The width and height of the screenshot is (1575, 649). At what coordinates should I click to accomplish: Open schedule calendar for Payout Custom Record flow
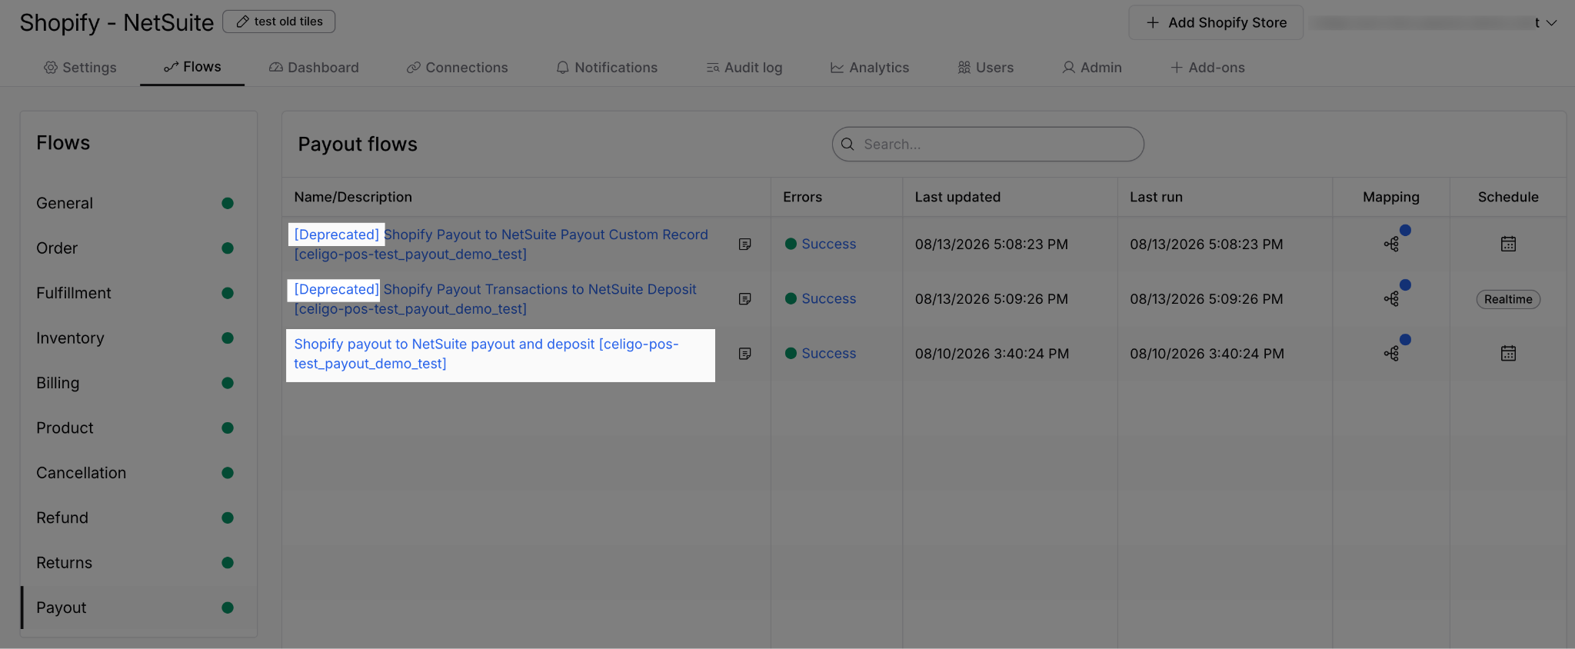click(1508, 244)
